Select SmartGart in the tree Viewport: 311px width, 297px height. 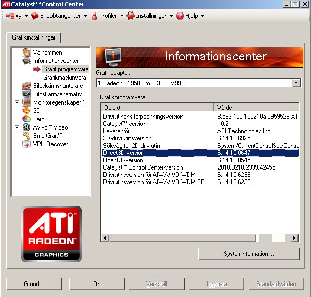coord(48,136)
